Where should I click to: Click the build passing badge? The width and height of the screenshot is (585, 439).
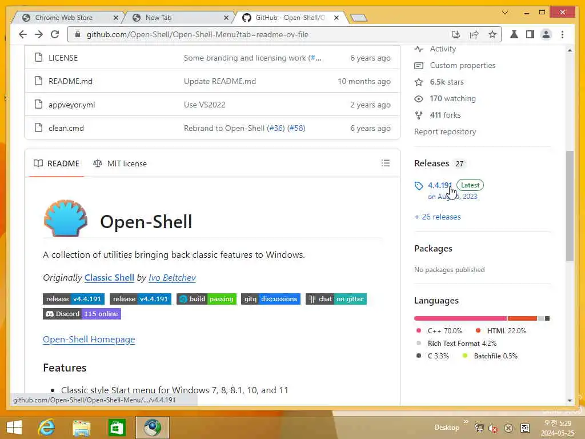pos(206,299)
